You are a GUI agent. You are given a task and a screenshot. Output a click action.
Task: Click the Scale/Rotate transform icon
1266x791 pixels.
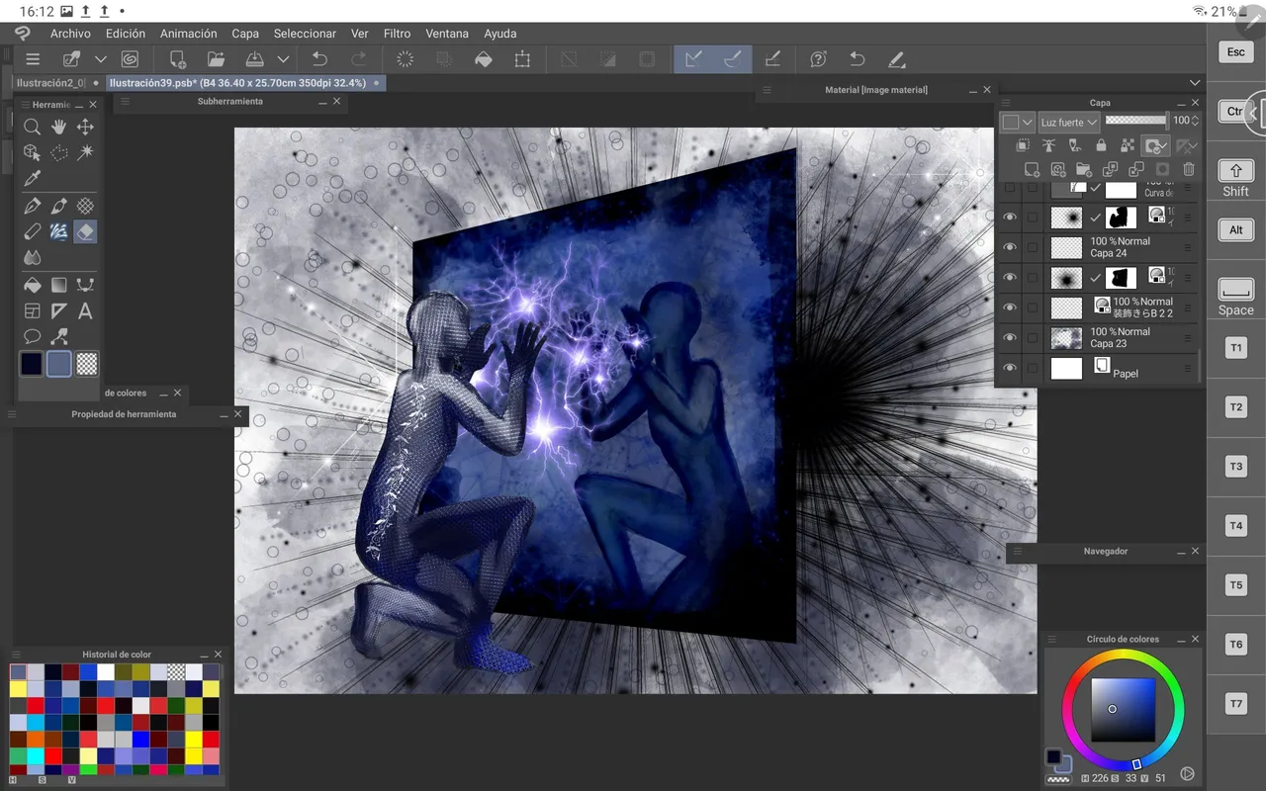(x=523, y=59)
